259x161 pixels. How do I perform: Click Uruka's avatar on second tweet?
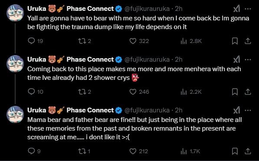15,64
